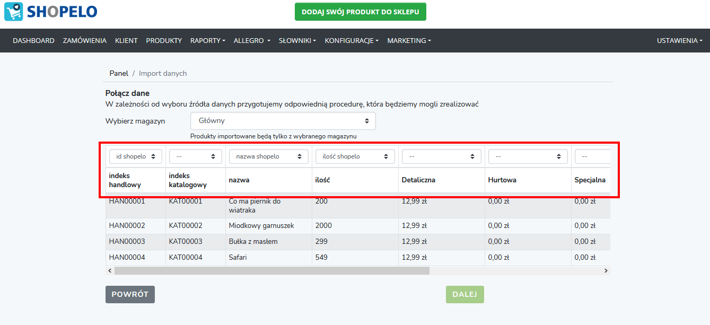
Task: Open the 'id shopelo' column mapping select
Action: [136, 156]
